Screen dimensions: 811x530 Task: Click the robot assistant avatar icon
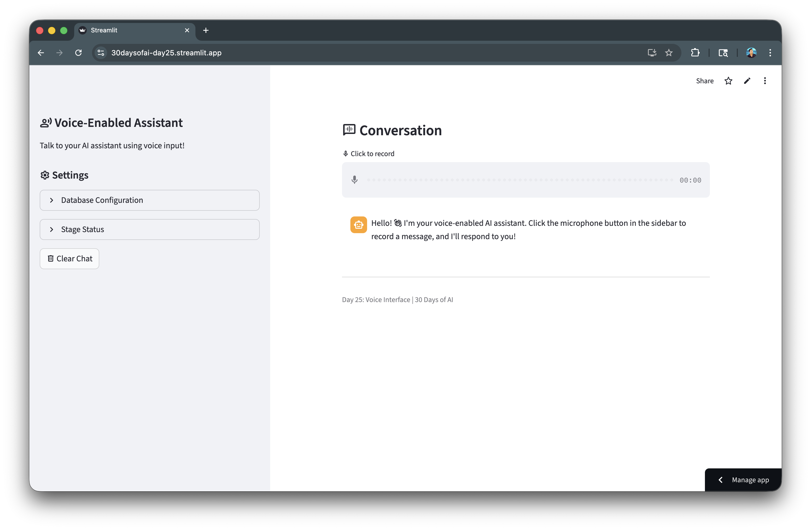click(x=358, y=225)
